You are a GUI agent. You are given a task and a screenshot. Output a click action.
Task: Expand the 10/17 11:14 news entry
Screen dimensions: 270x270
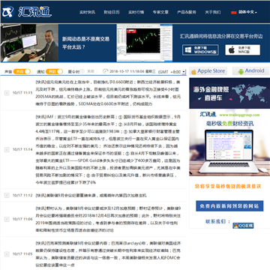pos(7,149)
